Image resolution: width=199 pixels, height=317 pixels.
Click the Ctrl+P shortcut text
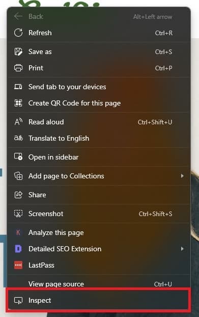click(x=163, y=68)
